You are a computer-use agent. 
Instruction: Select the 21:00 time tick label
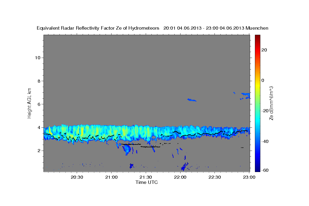click(x=111, y=177)
